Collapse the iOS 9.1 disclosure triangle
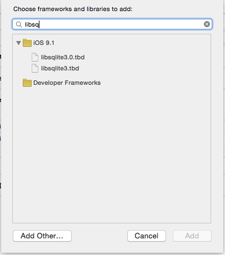Image resolution: width=225 pixels, height=255 pixels. pos(18,43)
